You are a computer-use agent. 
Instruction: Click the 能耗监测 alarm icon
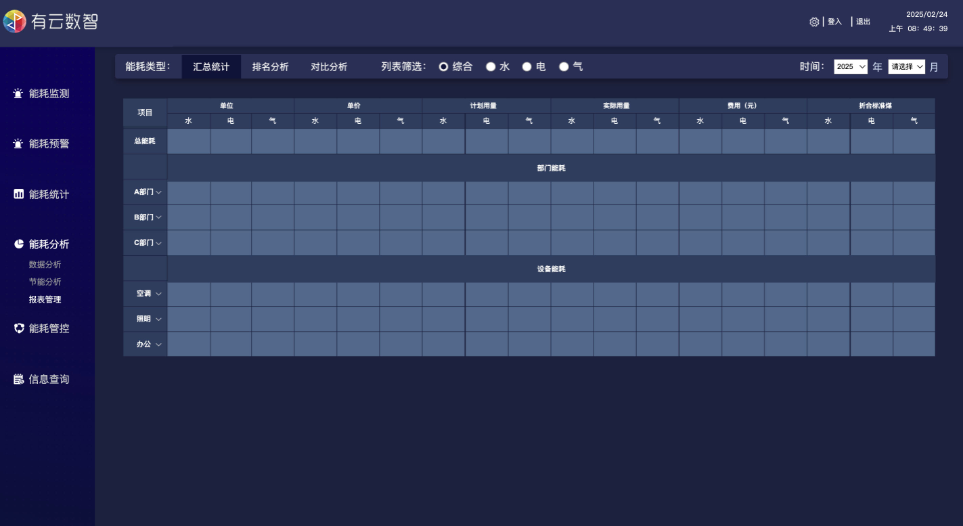tap(18, 93)
